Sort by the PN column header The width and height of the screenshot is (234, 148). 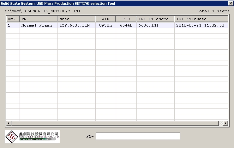[x=38, y=19]
